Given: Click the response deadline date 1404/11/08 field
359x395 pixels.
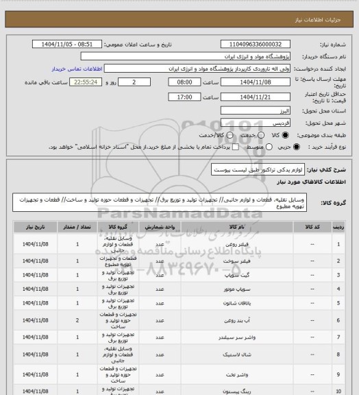Looking at the screenshot, I should click(x=256, y=82).
